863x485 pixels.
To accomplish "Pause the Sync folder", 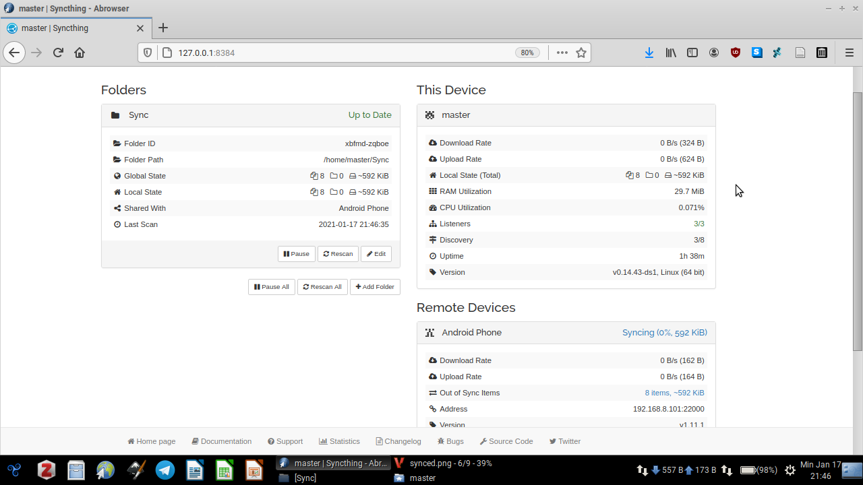I will pyautogui.click(x=297, y=254).
